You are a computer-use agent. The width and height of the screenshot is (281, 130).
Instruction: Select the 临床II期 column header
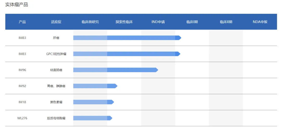click(226, 22)
